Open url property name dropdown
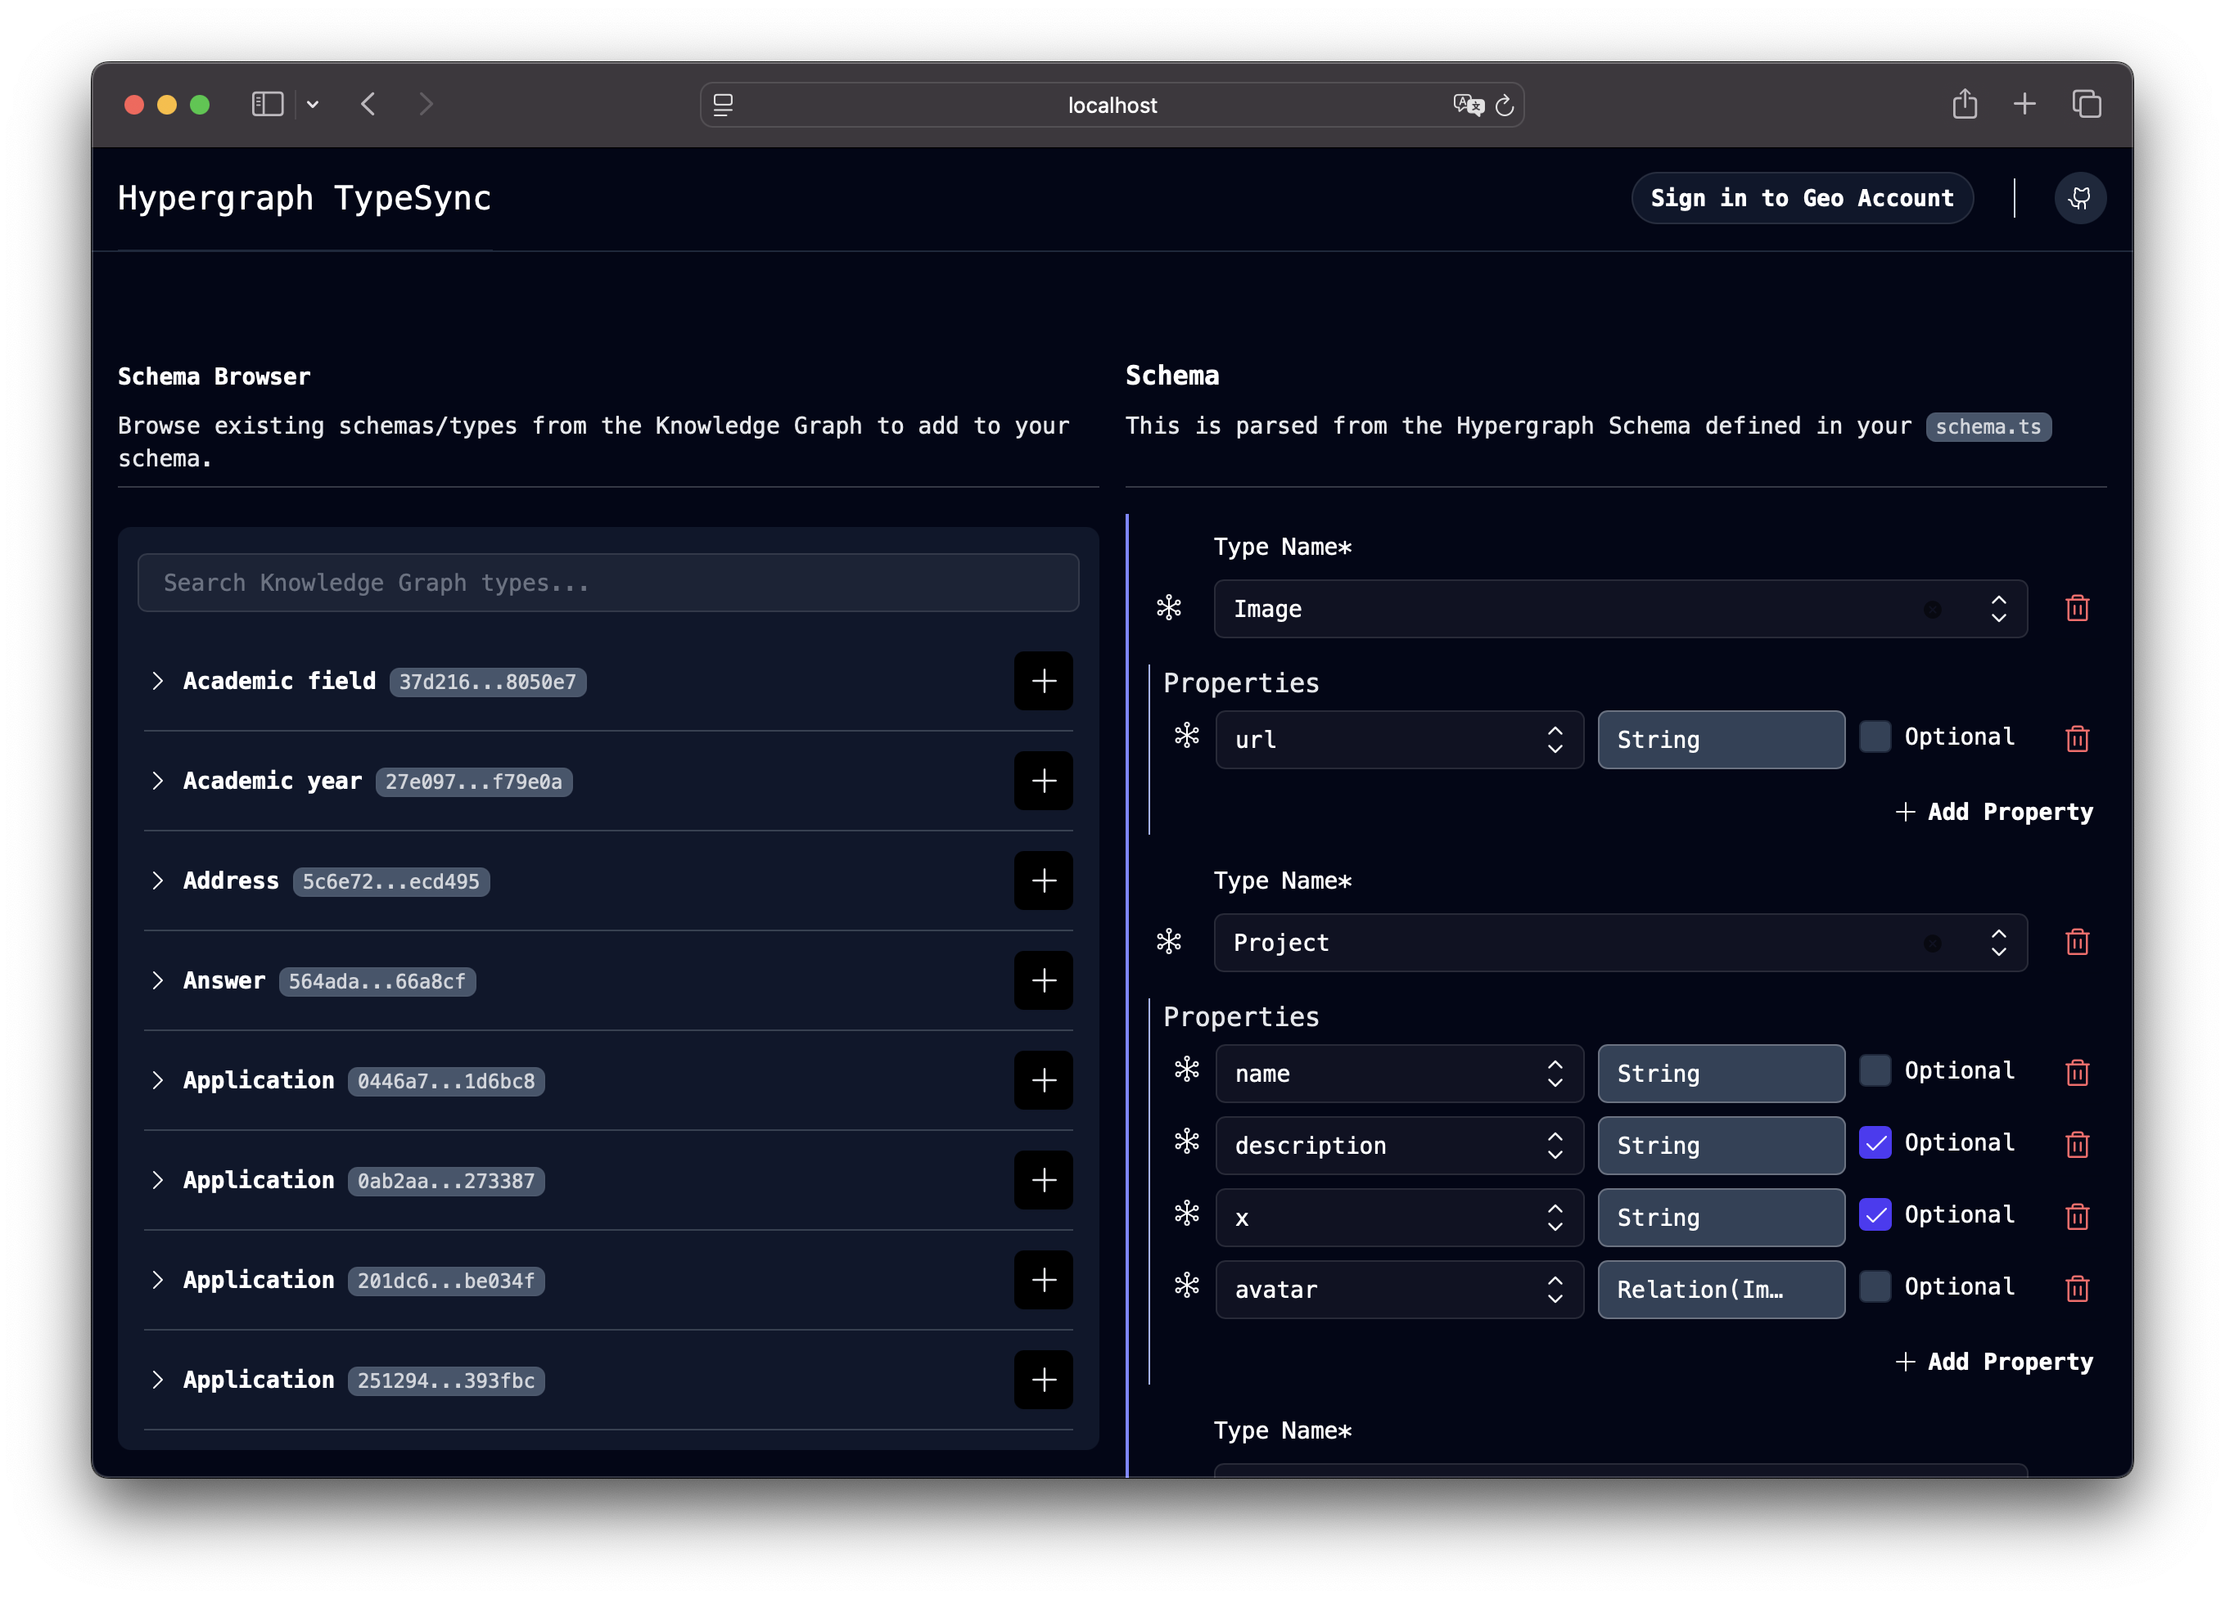The width and height of the screenshot is (2225, 1599). coord(1555,740)
